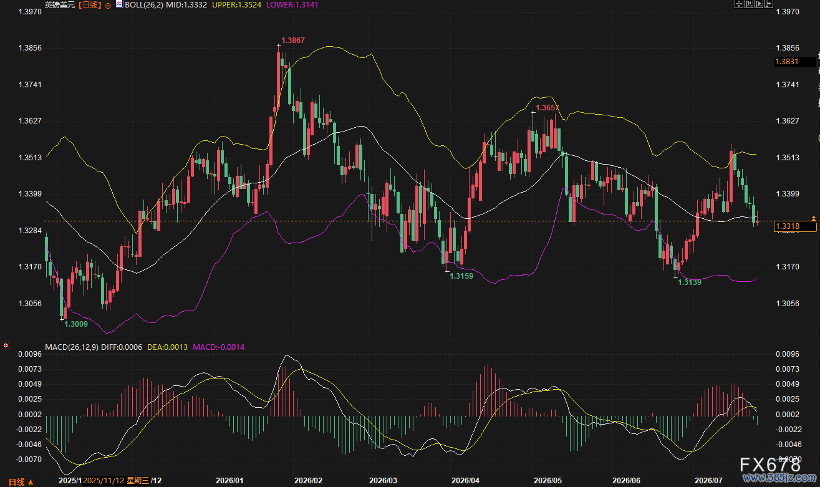Click the 2026/07 date on time axis
This screenshot has width=820, height=487.
coord(708,481)
